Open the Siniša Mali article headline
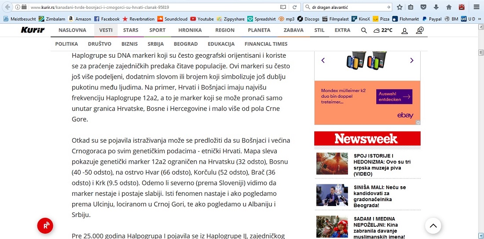Image resolution: width=484 pixels, height=239 pixels. [x=379, y=196]
